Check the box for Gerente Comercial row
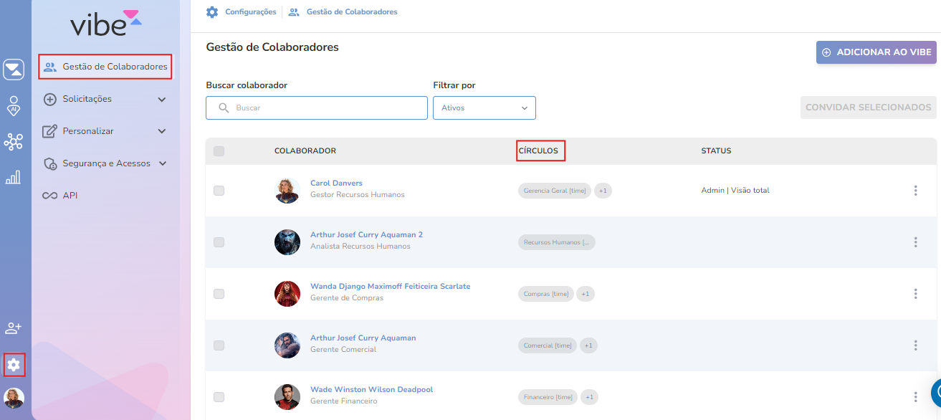Image resolution: width=941 pixels, height=420 pixels. click(219, 345)
